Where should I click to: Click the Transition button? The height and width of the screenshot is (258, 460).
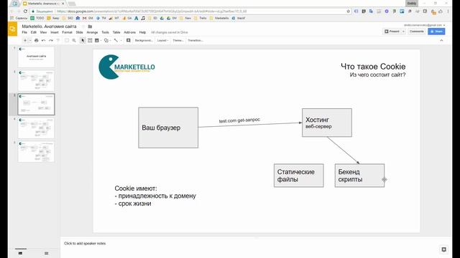195,40
